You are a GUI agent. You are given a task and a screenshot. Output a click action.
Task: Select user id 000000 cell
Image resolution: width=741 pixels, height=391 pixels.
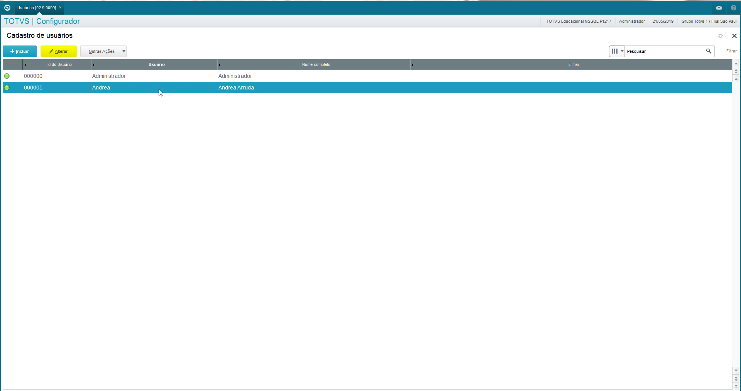pyautogui.click(x=33, y=76)
